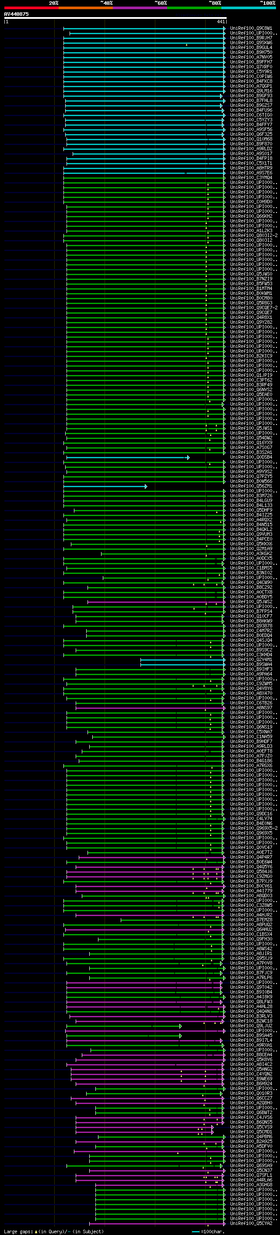The width and height of the screenshot is (280, 1235).
Task: Click the purple alignment bar for UniRef100_Q5JWS2
Action: click(x=156, y=602)
